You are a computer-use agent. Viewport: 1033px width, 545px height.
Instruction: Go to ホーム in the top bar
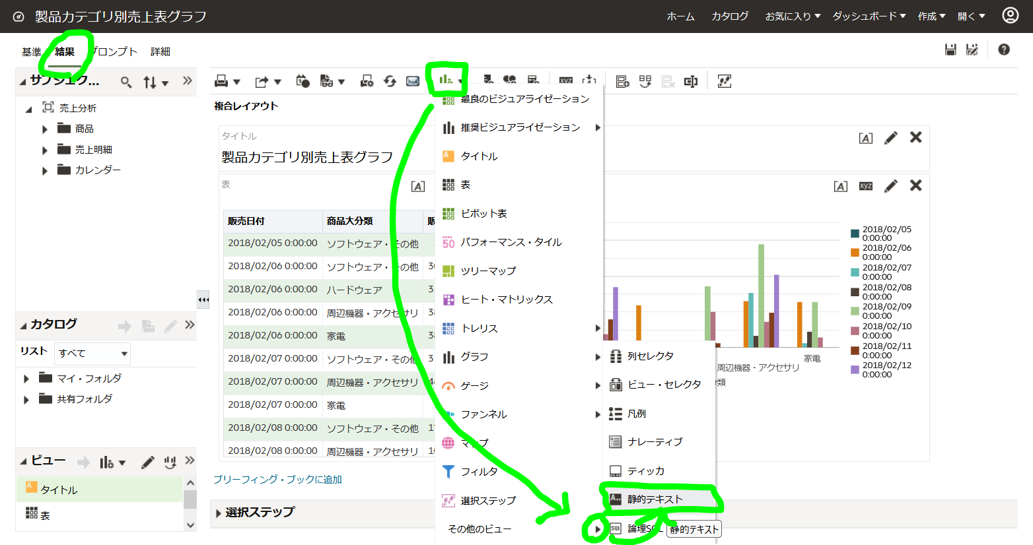[680, 16]
